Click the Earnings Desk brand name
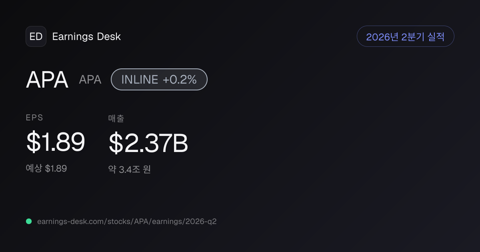 click(x=86, y=37)
